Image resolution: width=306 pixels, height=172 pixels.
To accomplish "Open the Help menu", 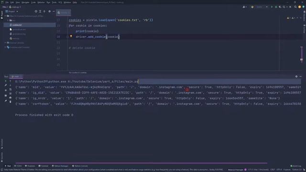I will coord(75,2).
